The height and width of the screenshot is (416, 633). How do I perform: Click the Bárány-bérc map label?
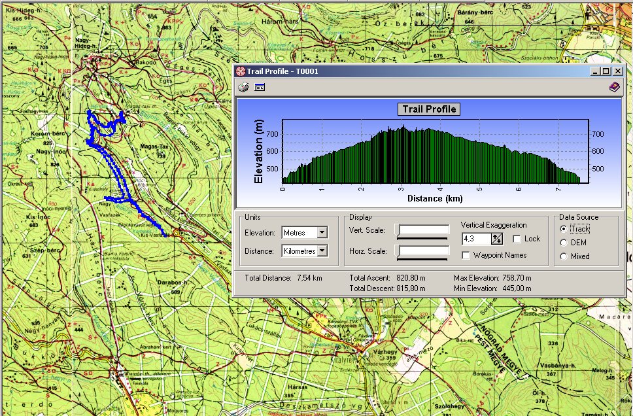[x=475, y=12]
